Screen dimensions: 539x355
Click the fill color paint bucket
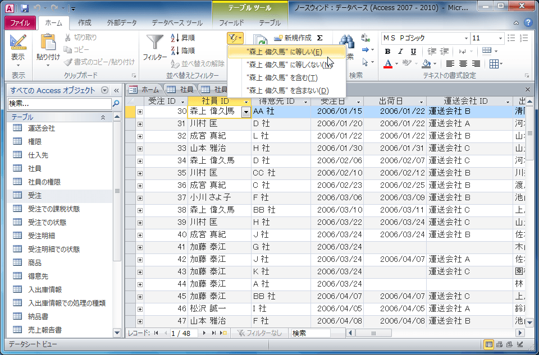(x=427, y=64)
